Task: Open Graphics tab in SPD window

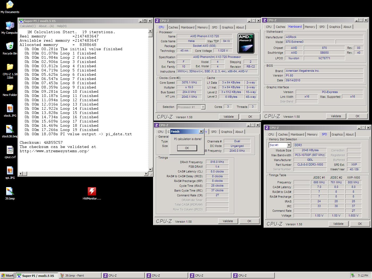Action: tap(337, 134)
